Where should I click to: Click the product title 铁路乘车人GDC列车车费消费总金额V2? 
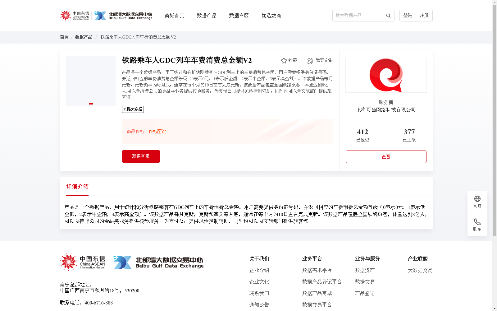[x=187, y=60]
